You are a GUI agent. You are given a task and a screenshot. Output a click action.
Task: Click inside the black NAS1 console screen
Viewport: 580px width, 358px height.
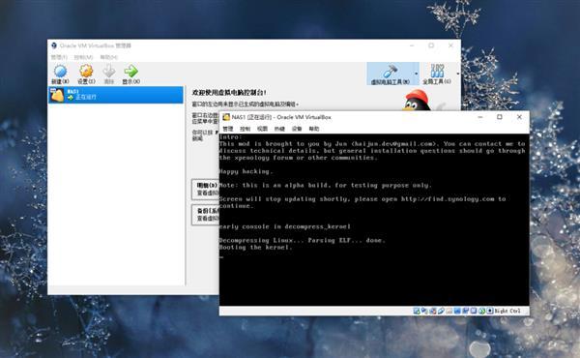(x=374, y=221)
